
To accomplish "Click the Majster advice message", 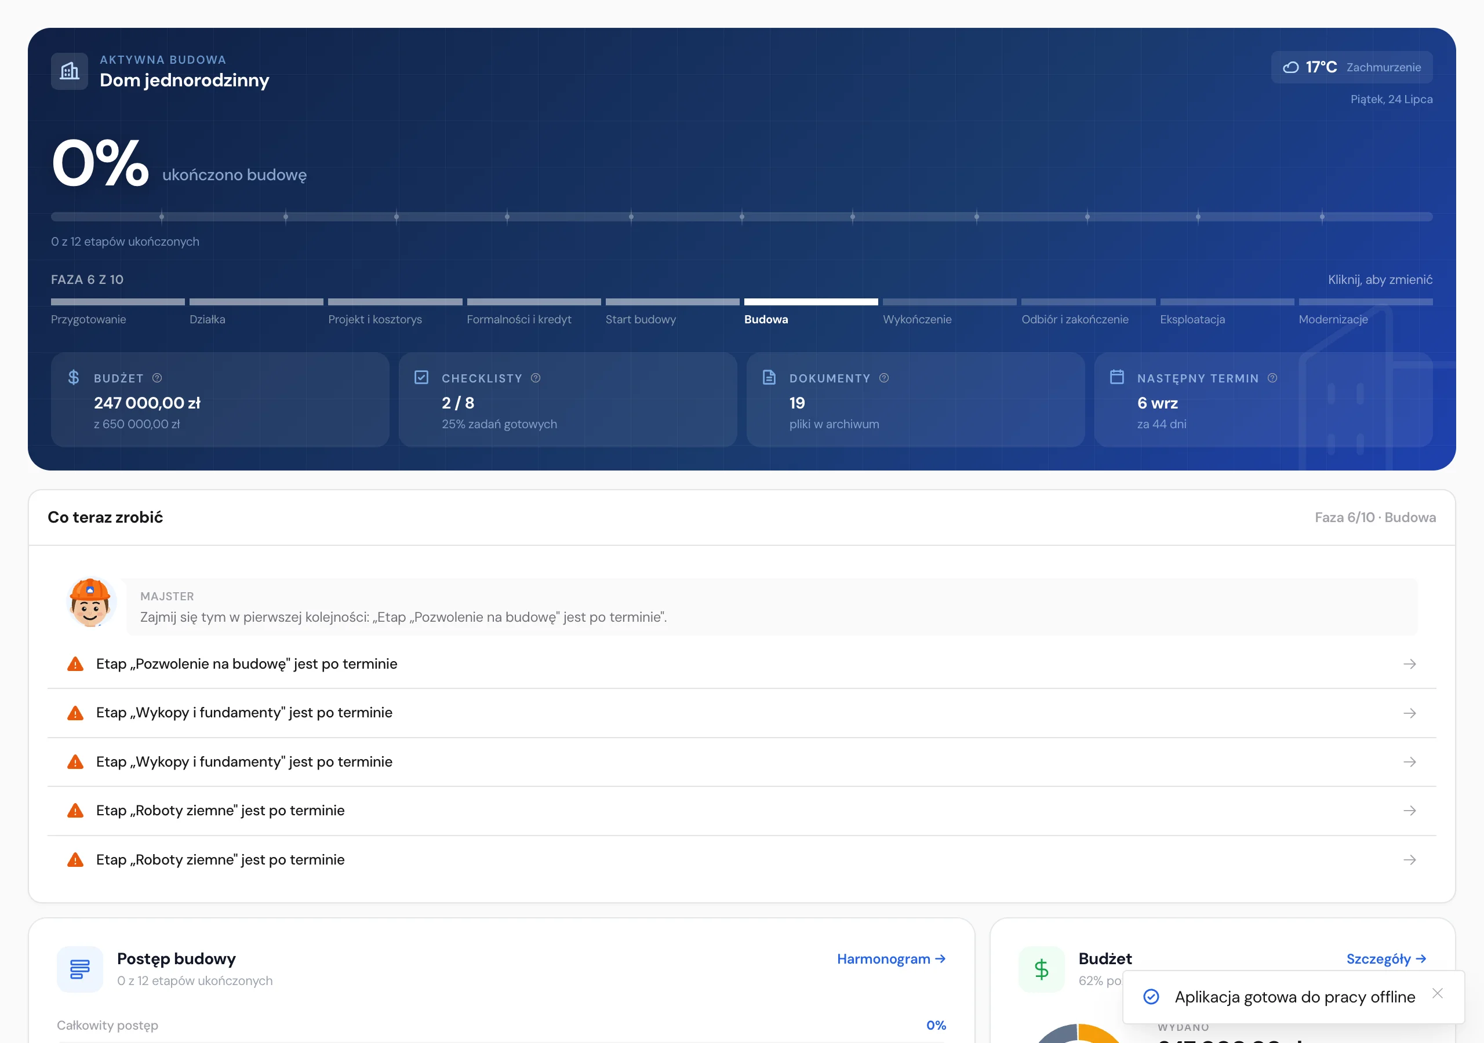I will 772,607.
